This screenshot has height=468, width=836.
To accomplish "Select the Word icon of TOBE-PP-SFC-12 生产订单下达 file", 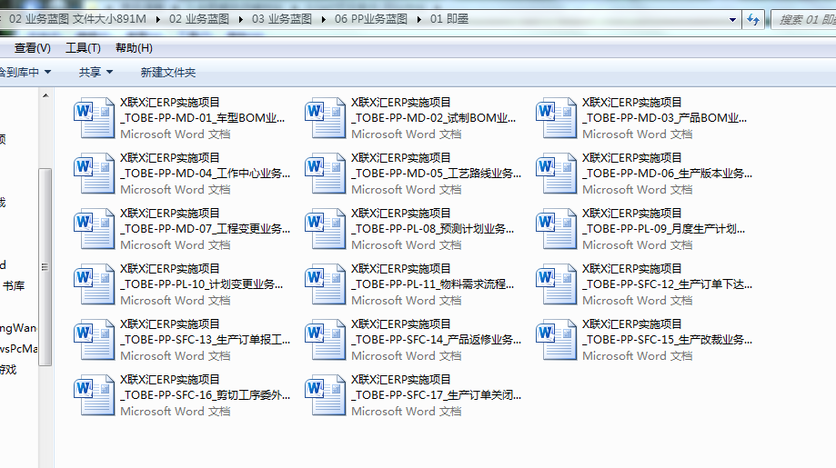I will (x=556, y=284).
